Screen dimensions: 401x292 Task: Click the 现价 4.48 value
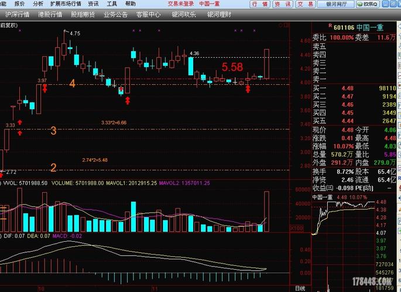click(347, 130)
